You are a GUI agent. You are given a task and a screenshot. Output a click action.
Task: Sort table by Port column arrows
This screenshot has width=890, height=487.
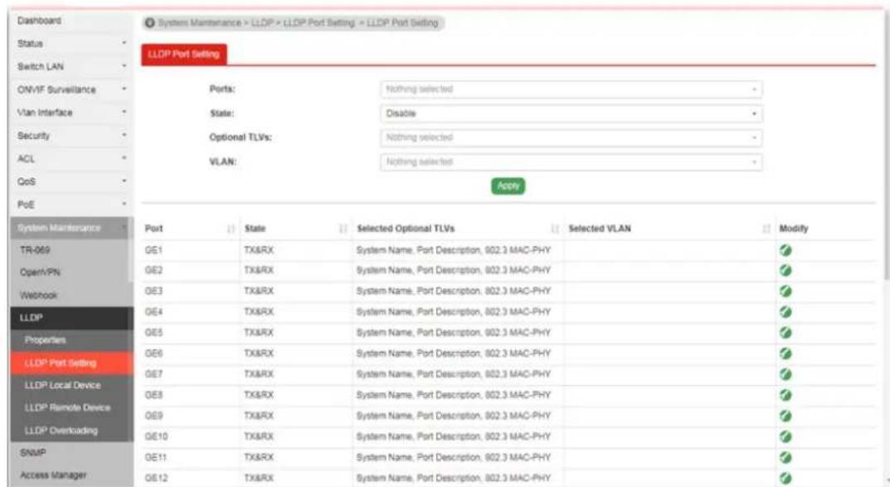(x=231, y=229)
